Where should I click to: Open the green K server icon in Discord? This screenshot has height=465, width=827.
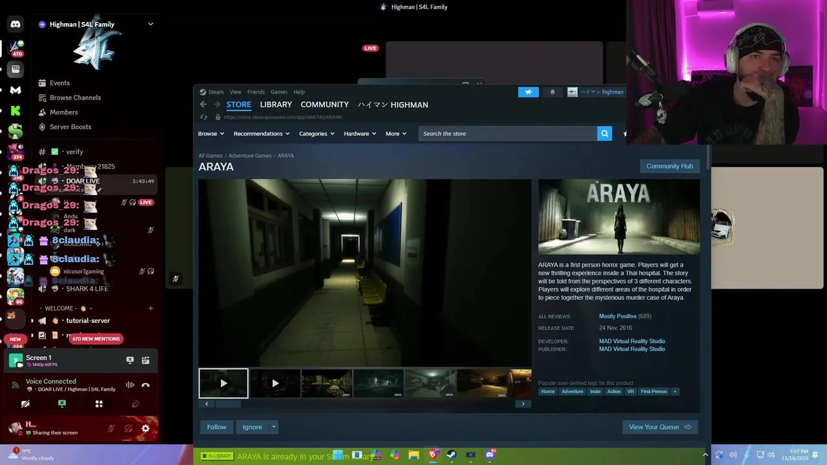coord(16,111)
